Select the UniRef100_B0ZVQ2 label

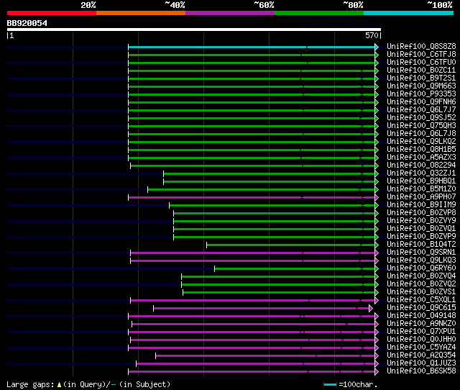point(421,284)
